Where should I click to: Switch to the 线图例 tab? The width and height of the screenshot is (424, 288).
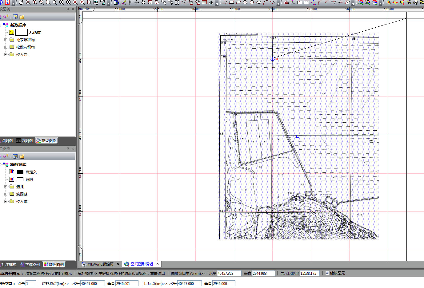[x=25, y=141]
